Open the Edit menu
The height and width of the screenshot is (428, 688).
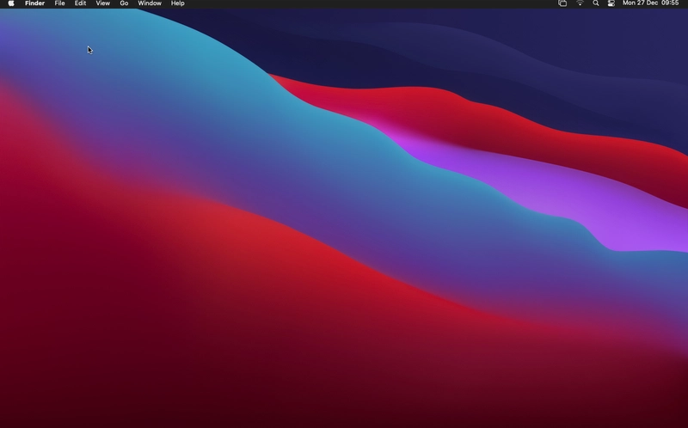(x=80, y=3)
